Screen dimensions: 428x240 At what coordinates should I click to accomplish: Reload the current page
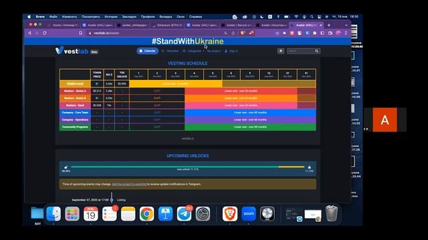point(45,33)
